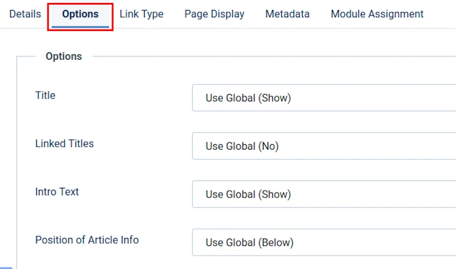Click the Linked Titles label
The width and height of the screenshot is (456, 269).
click(x=64, y=143)
